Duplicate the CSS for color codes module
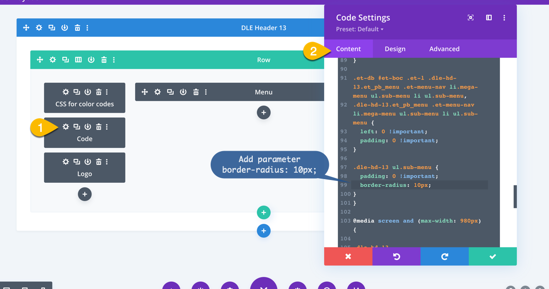Screen dimensions: 549x289 pyautogui.click(x=76, y=92)
